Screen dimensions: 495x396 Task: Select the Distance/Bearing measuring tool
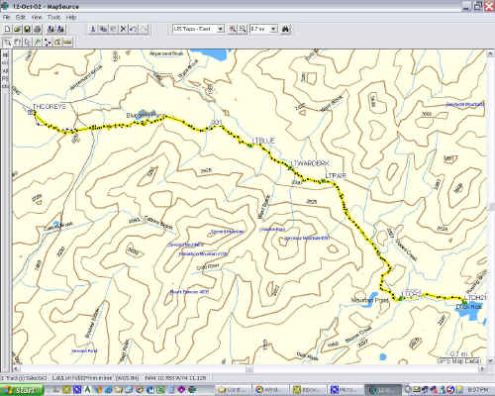tap(67, 43)
